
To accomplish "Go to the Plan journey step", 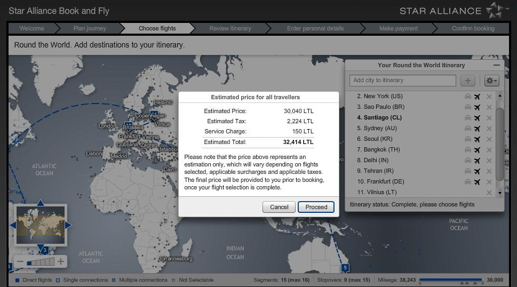I will tap(90, 28).
